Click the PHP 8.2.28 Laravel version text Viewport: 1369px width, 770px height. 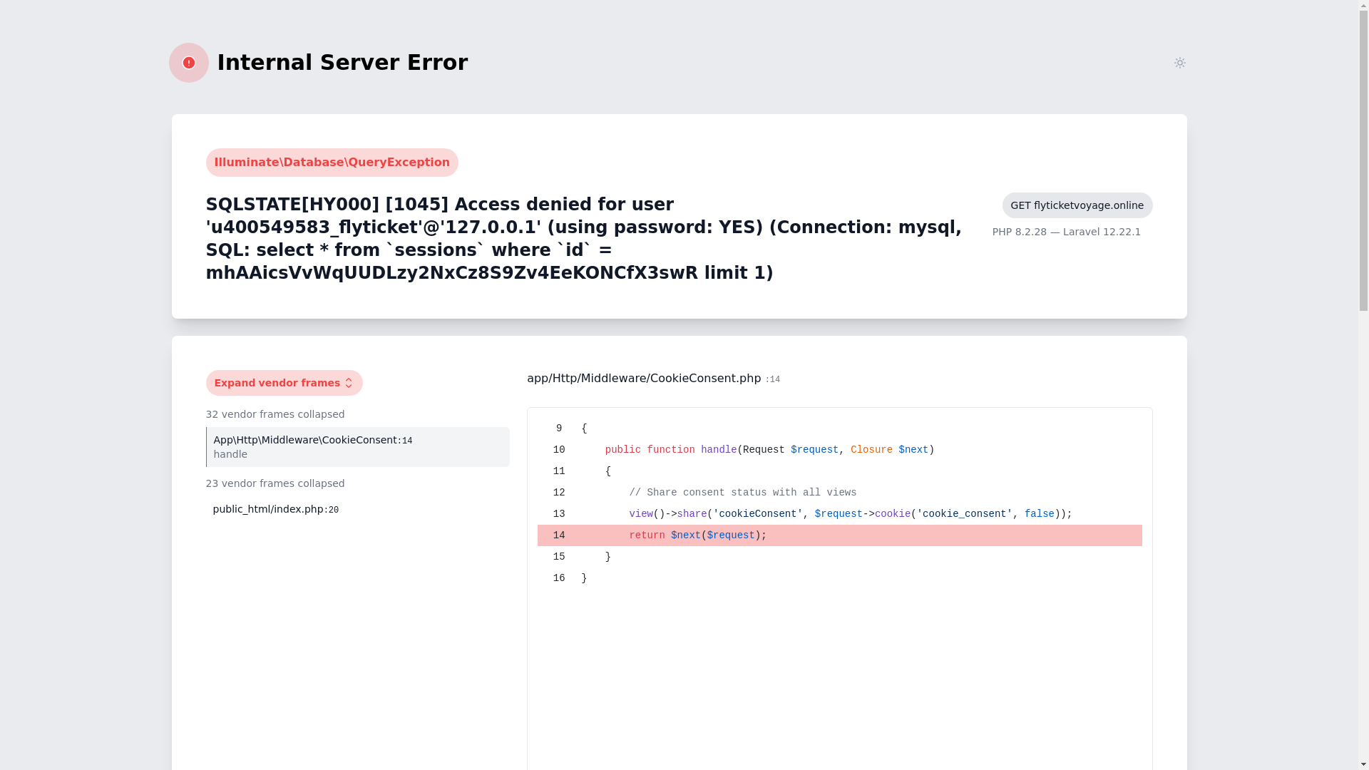point(1066,232)
